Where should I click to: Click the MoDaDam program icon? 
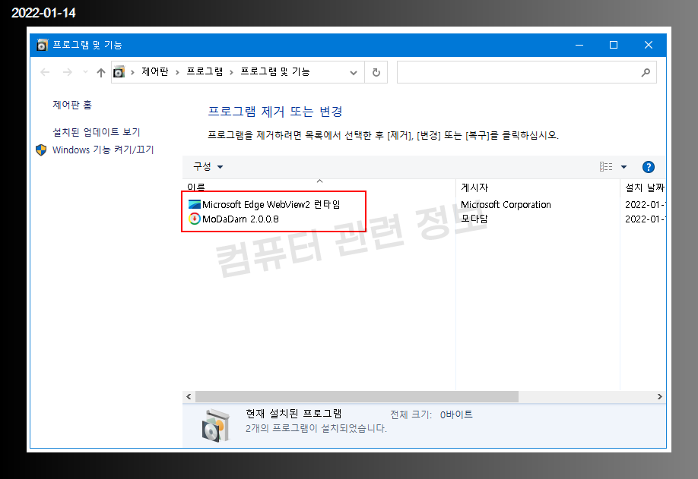click(x=195, y=219)
